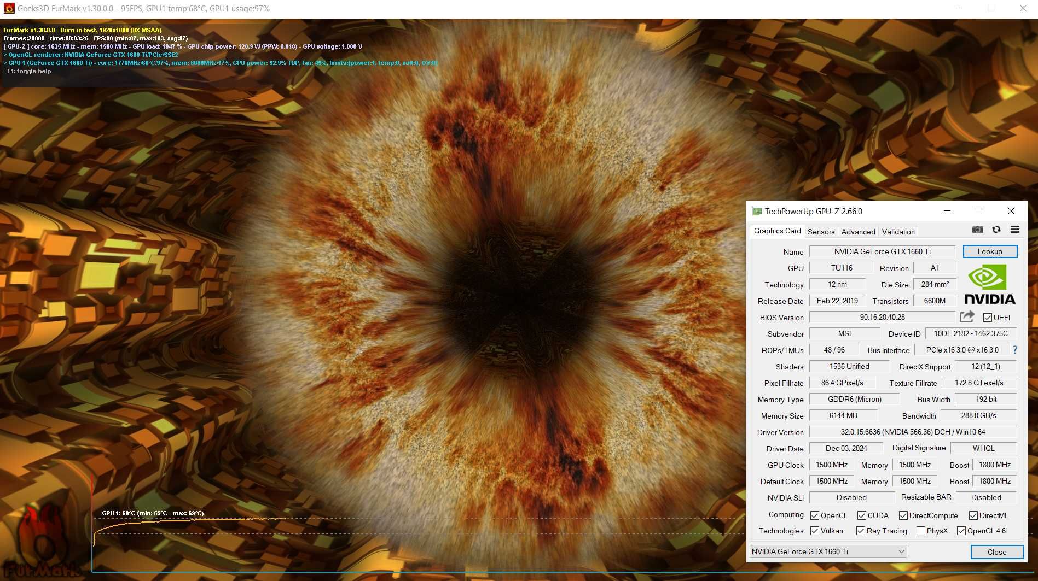Screen dimensions: 1038x581
Task: Click the Memory Size value 6144 MB
Action: click(843, 415)
